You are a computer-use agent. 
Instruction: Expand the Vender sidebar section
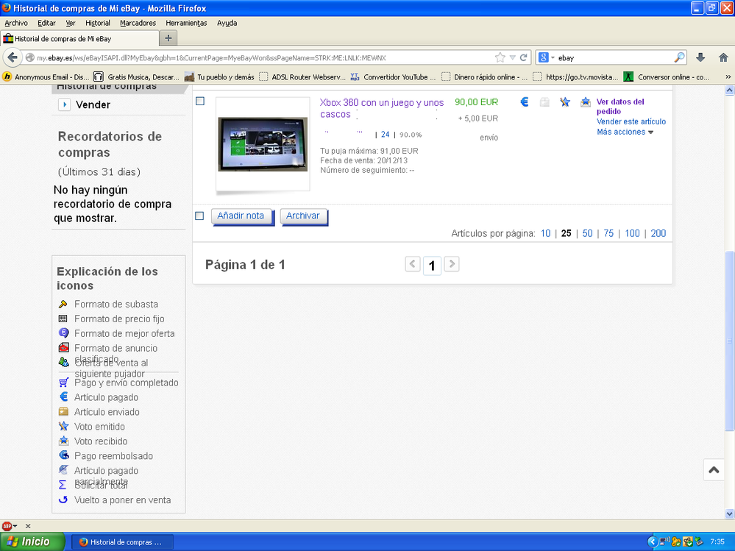click(64, 104)
